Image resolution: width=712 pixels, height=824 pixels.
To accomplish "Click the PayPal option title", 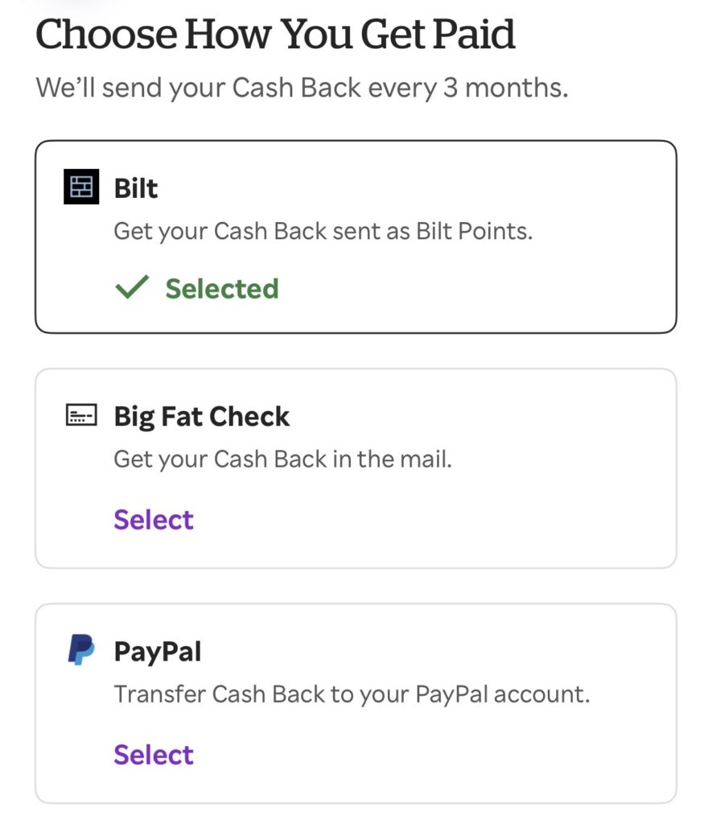I will 158,651.
